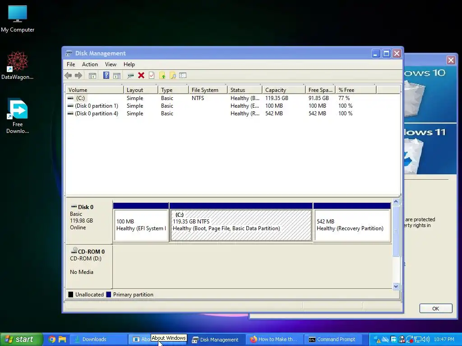462x346 pixels.
Task: Click the security warning tray icon
Action: pos(378,340)
